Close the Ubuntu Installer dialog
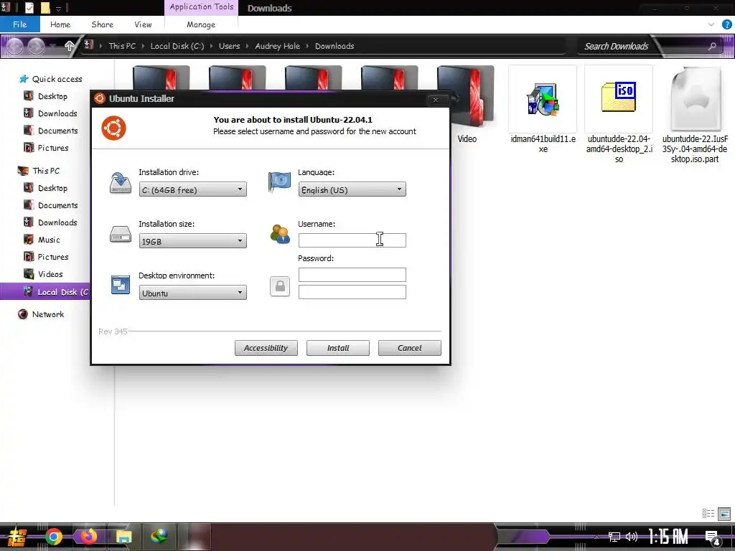The image size is (735, 551). coord(436,99)
